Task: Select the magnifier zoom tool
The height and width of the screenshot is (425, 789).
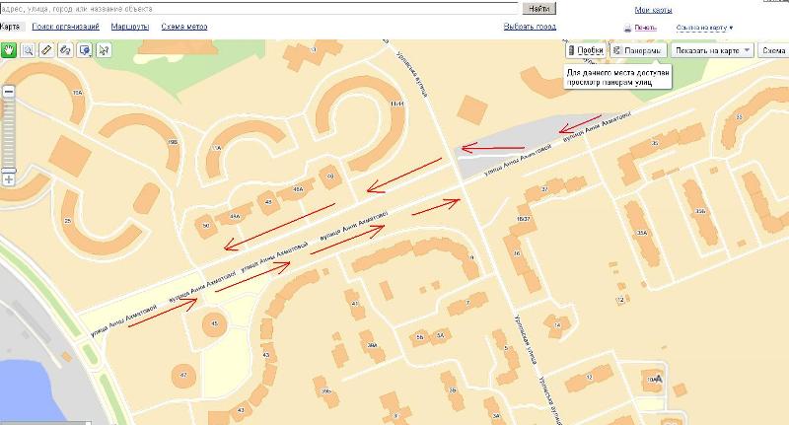Action: click(x=28, y=48)
